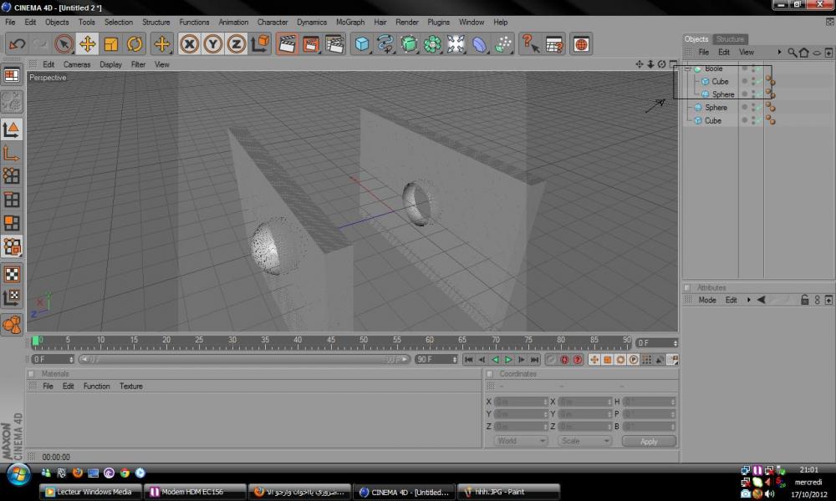The height and width of the screenshot is (501, 836).
Task: Click the Attributes back arrow
Action: (x=762, y=300)
